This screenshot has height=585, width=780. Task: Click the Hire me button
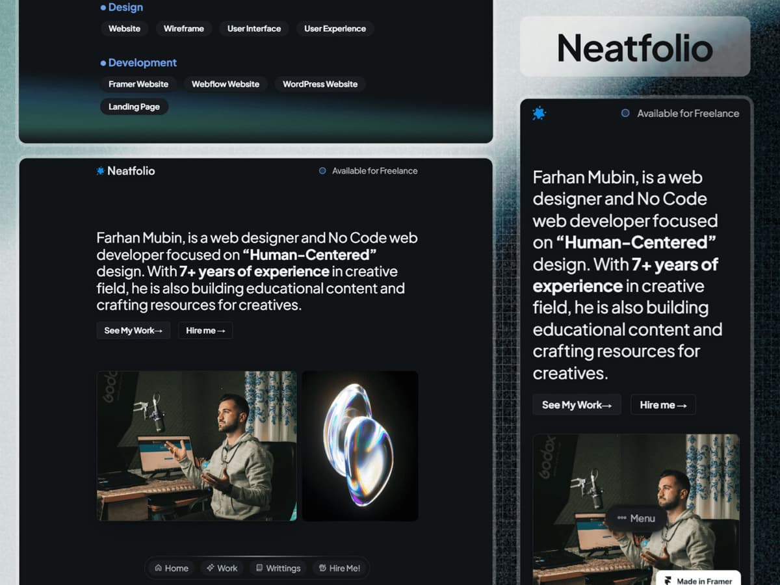click(x=205, y=330)
